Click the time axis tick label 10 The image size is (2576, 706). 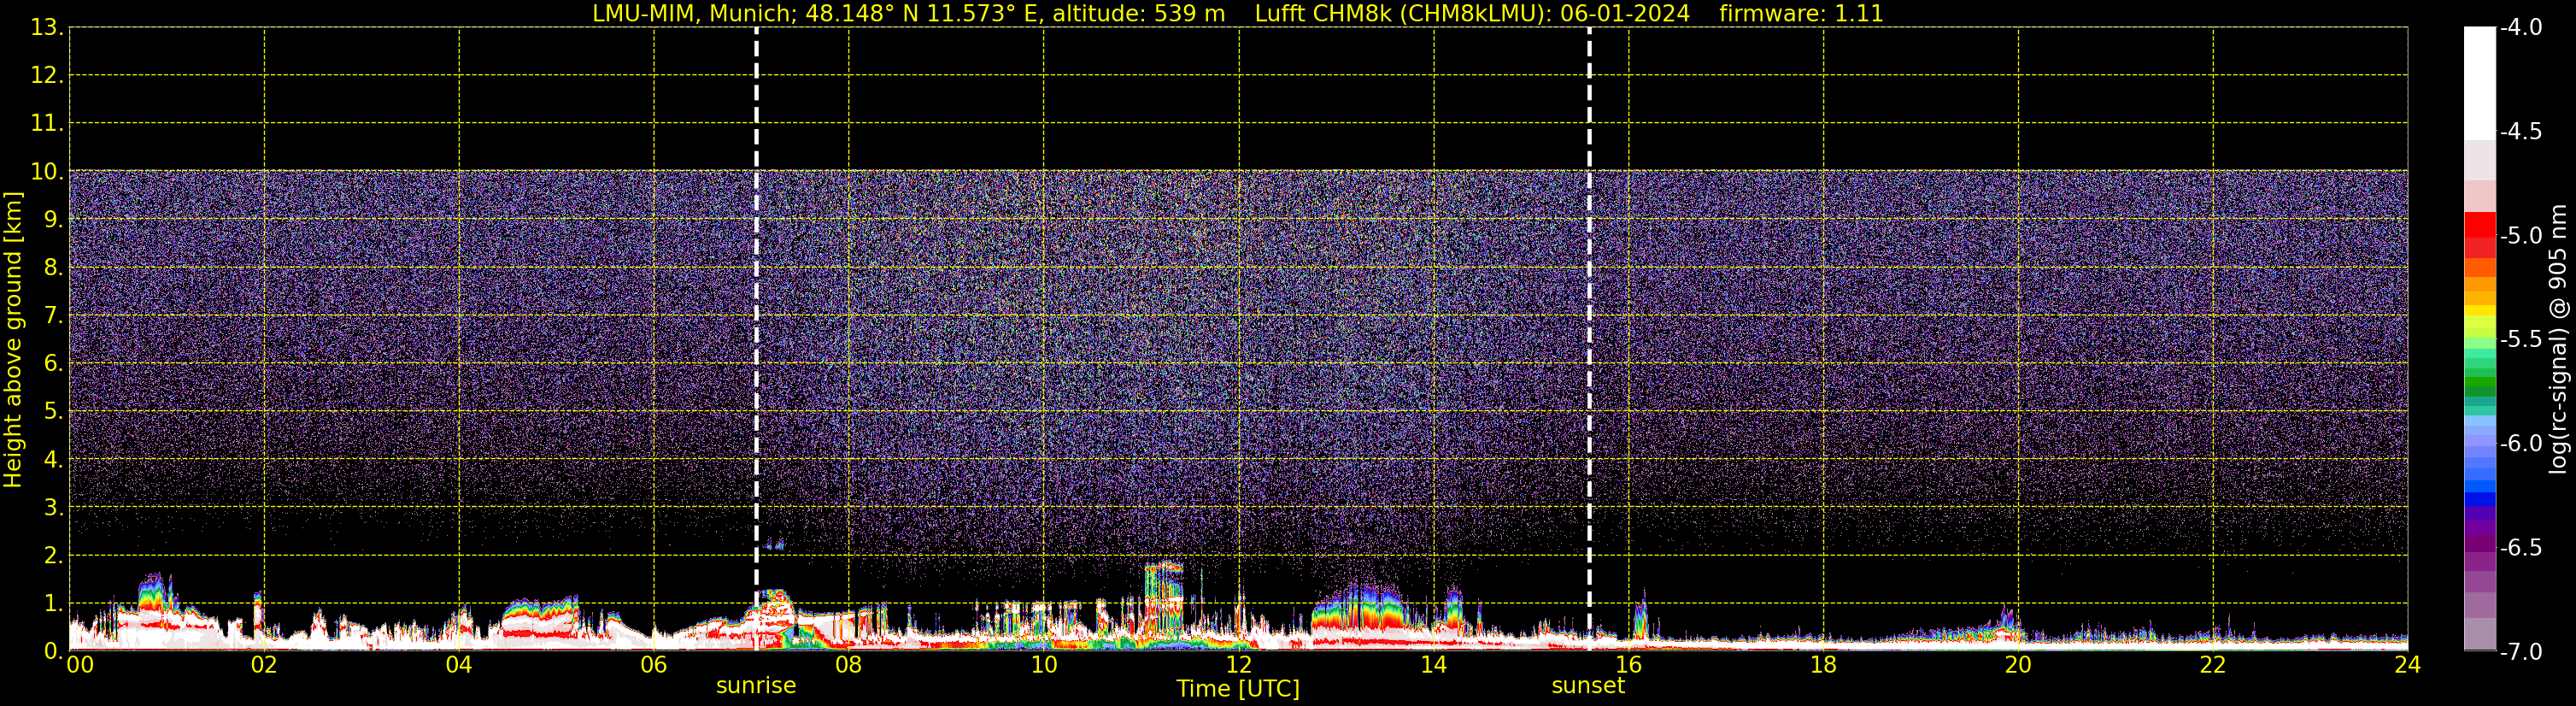coord(1044,665)
